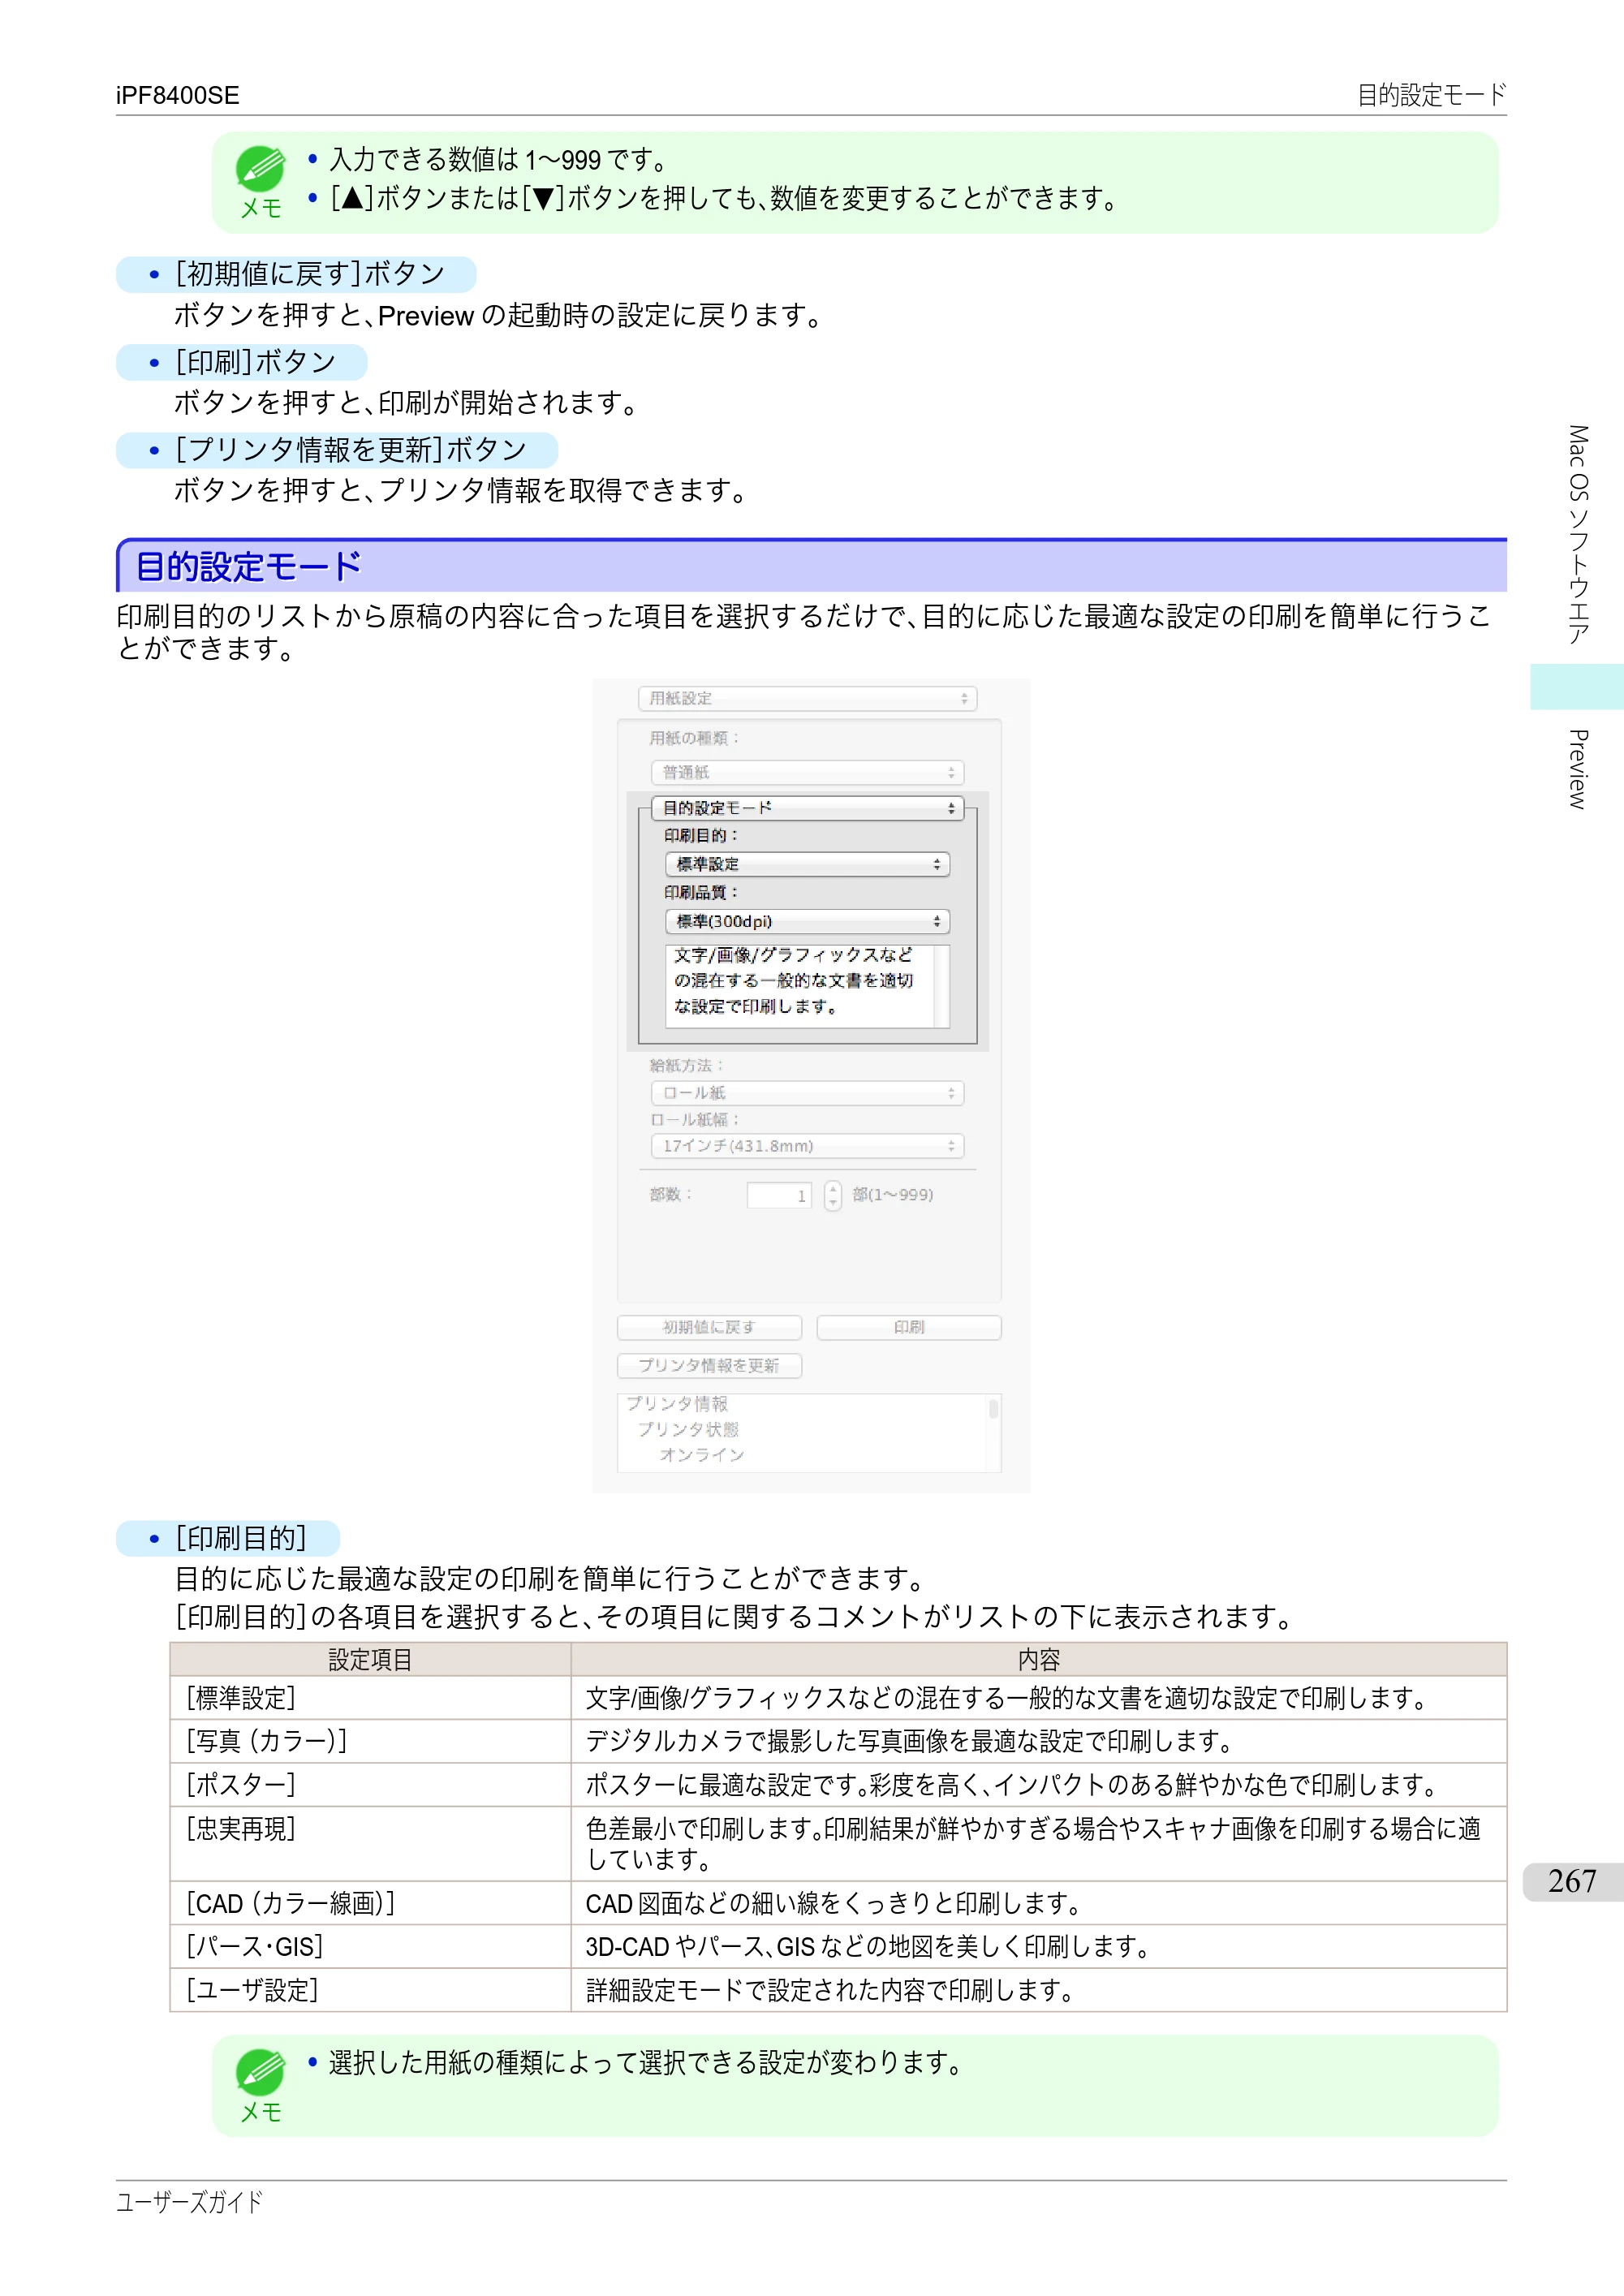Click the 部数 stepper arrows
This screenshot has width=1624, height=2296.
coord(833,1195)
